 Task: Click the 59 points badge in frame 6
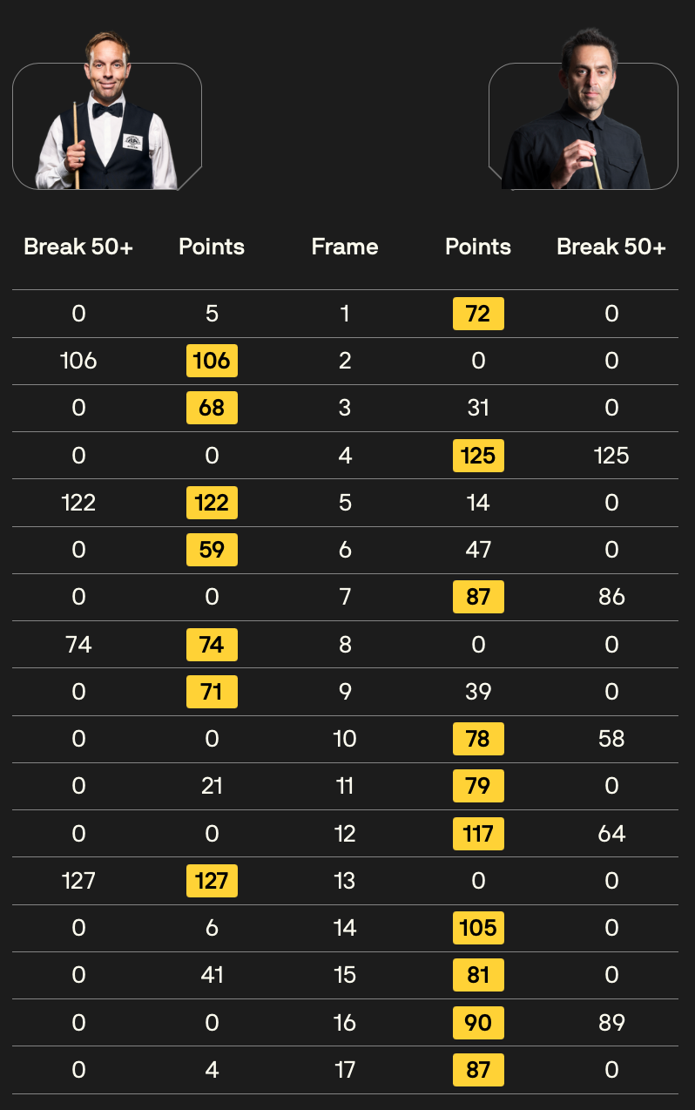pyautogui.click(x=212, y=550)
